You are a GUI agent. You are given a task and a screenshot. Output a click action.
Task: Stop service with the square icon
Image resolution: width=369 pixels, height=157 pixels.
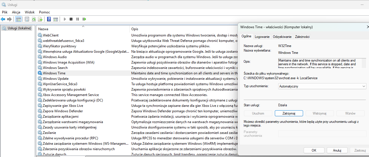coord(71,19)
